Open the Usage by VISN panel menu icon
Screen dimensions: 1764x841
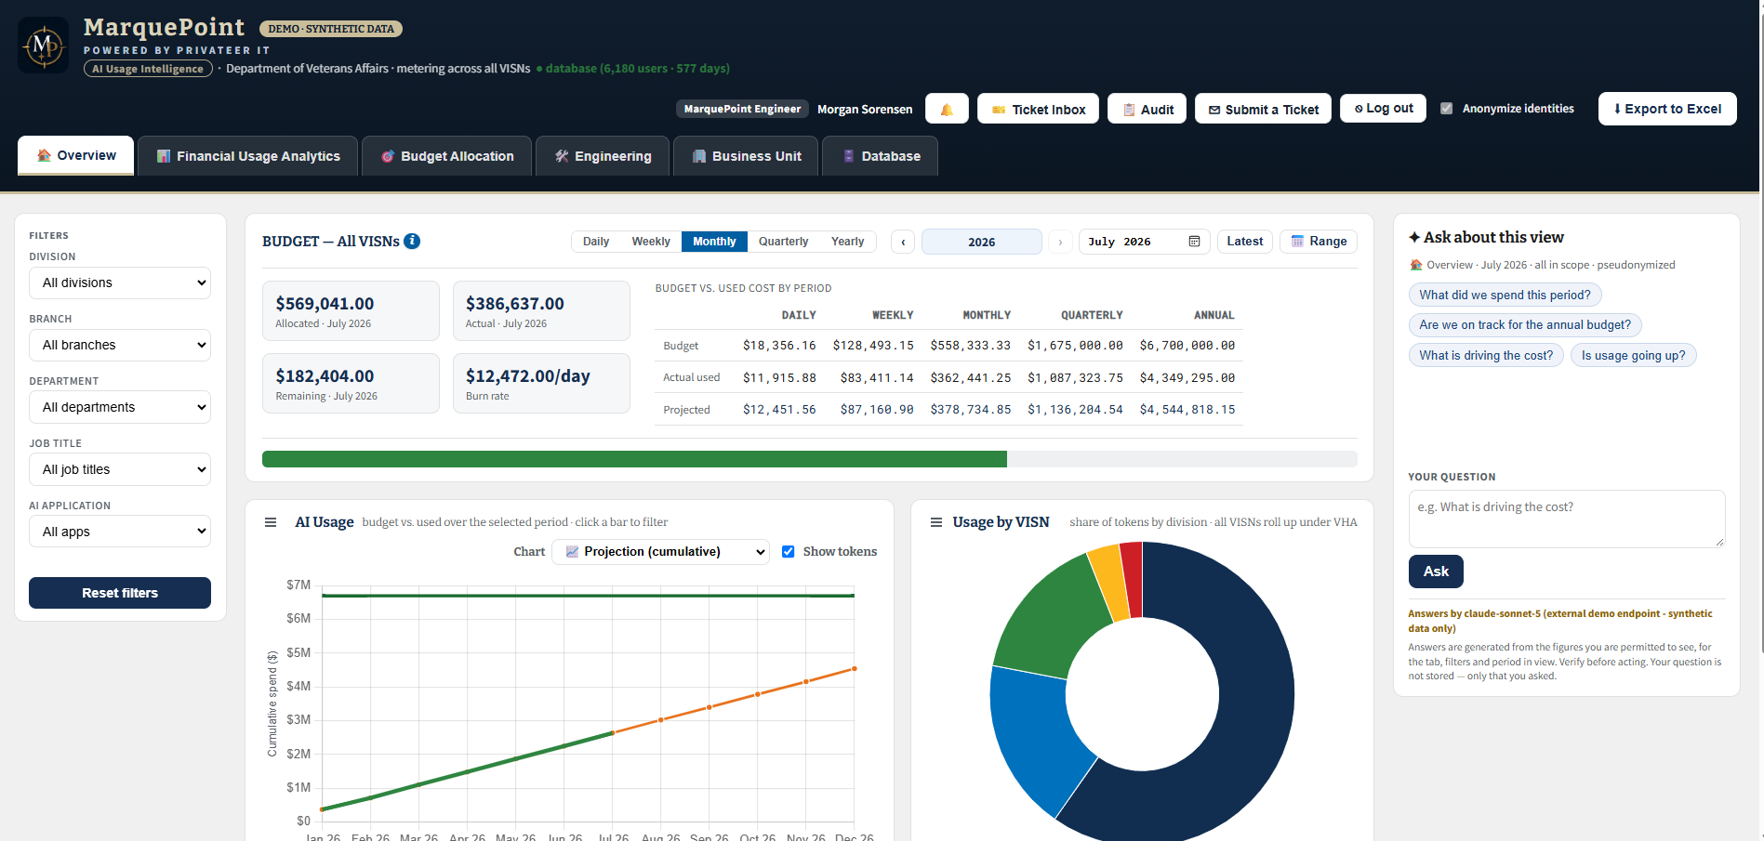pyautogui.click(x=936, y=522)
